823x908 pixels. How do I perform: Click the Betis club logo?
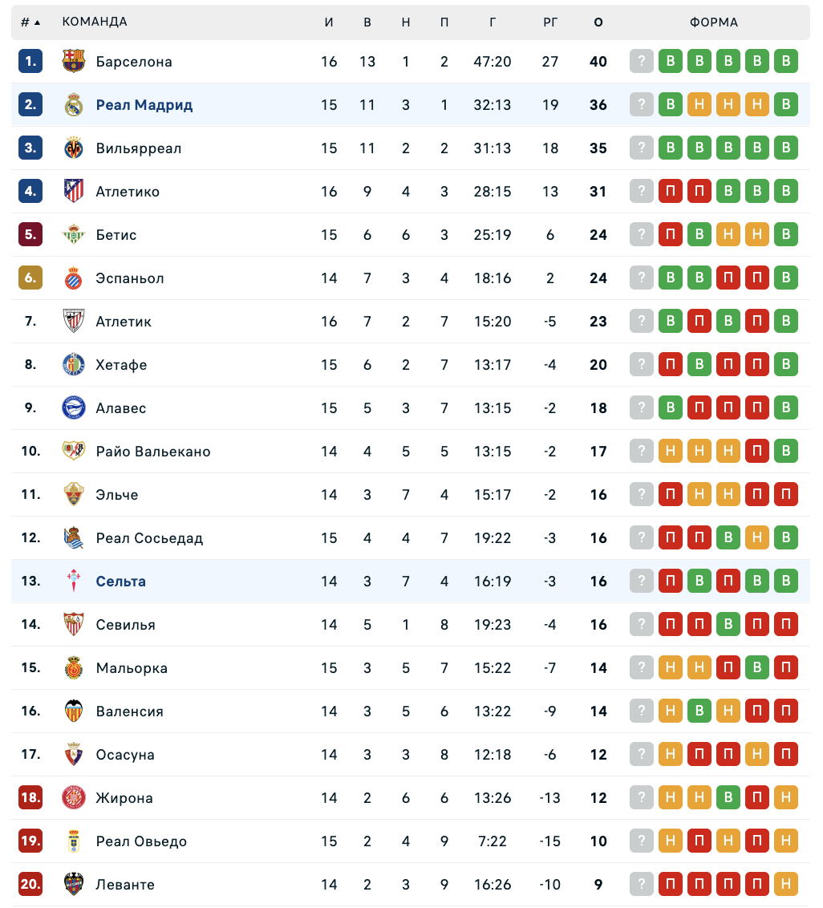point(74,235)
